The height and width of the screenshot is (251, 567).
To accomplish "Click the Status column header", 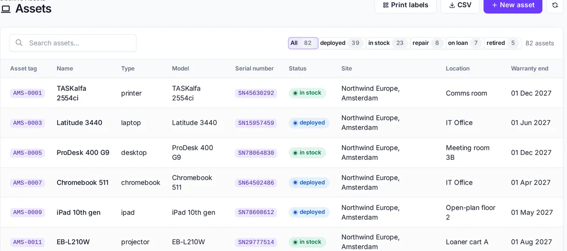I will [297, 69].
